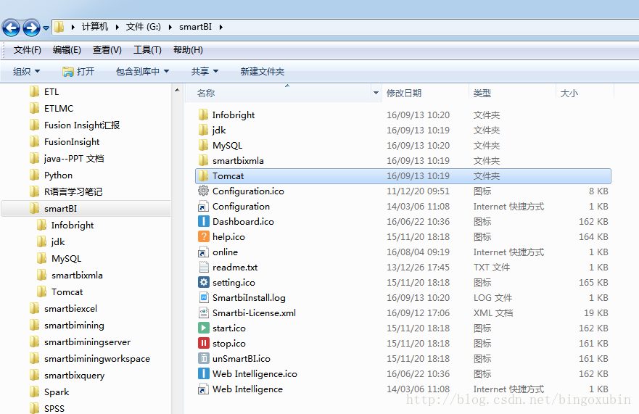Select ETLMC folder in navigation tree
639x414 pixels.
(x=51, y=108)
